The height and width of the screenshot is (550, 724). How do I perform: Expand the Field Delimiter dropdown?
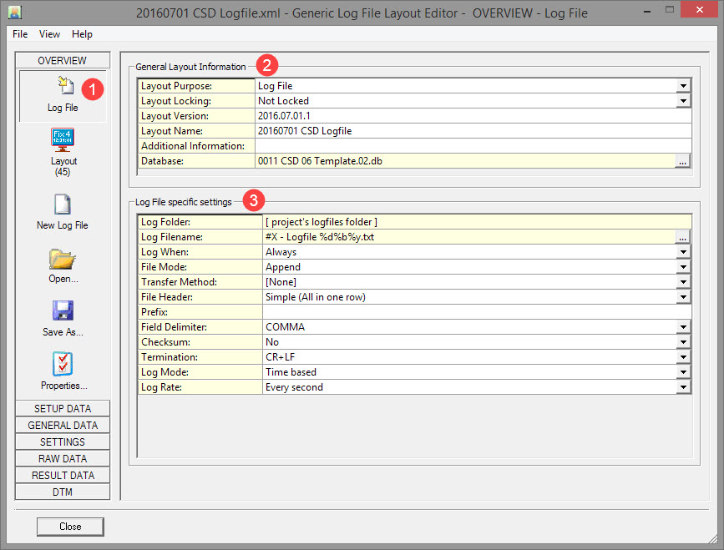[x=683, y=327]
